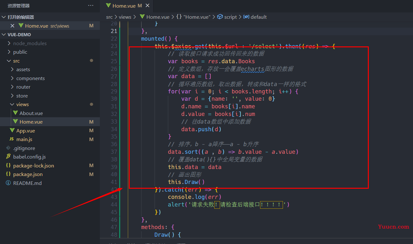
Task: Click the 'd.name = books[i].name' line
Action: [218, 106]
